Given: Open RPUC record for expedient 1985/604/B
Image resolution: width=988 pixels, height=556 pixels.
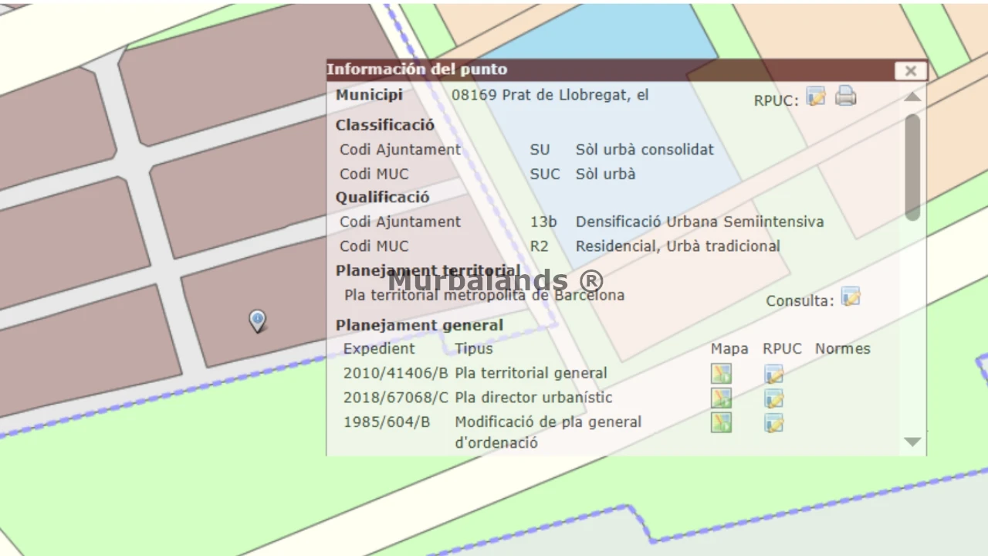Looking at the screenshot, I should click(x=773, y=423).
